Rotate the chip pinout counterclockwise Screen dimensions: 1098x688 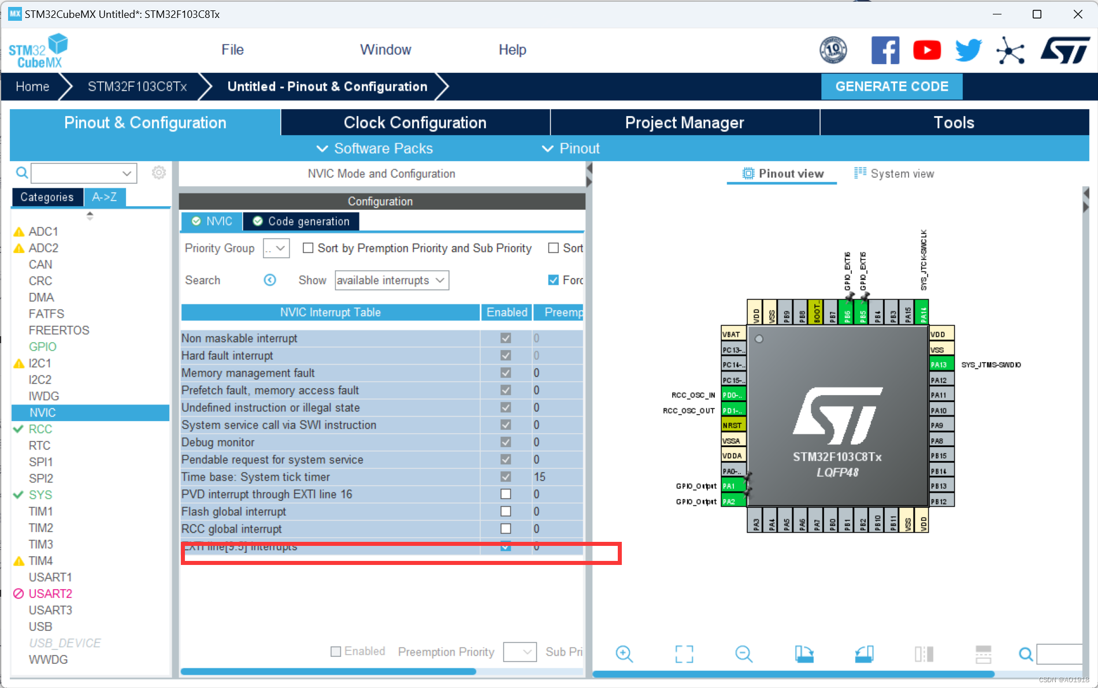864,654
